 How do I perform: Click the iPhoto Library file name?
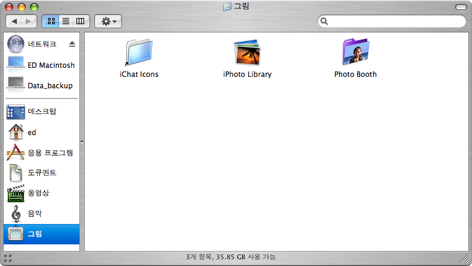[247, 74]
